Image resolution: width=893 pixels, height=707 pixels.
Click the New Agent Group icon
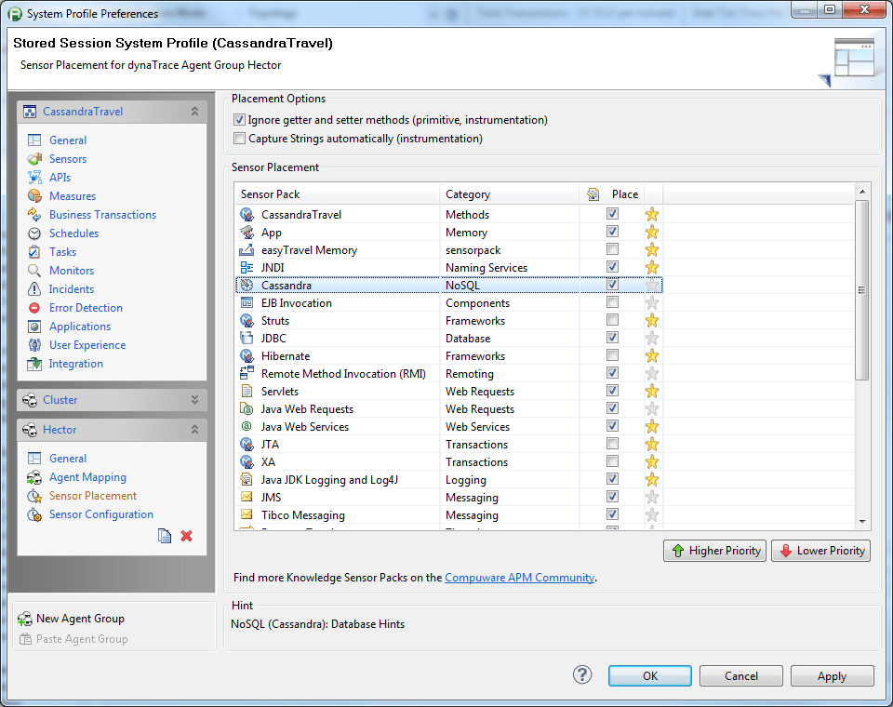click(25, 619)
